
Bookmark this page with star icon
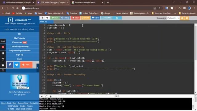[159, 8]
